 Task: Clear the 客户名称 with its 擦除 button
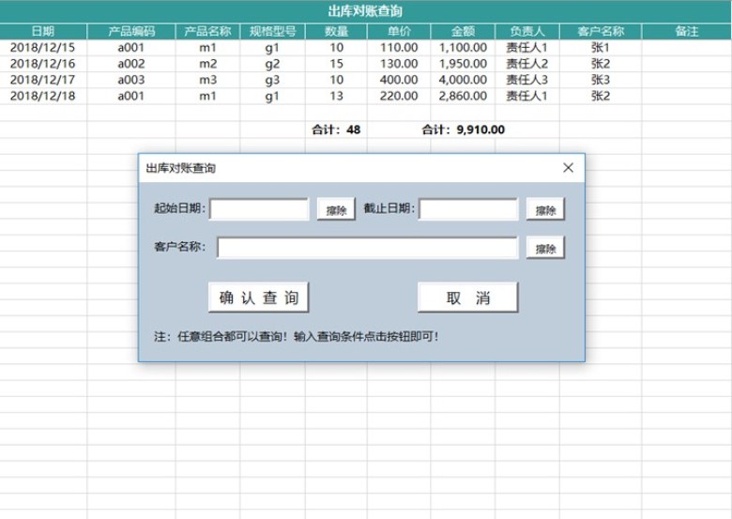point(545,248)
